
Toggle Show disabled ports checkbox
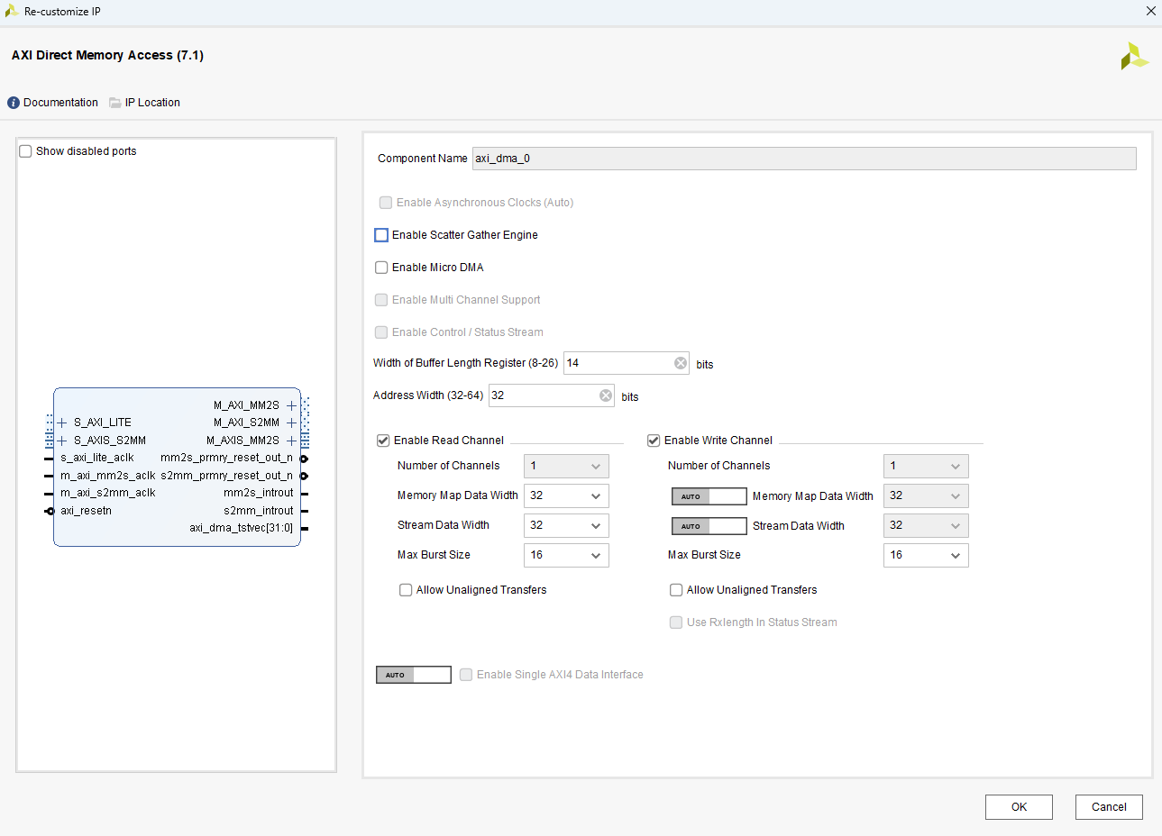(x=25, y=151)
